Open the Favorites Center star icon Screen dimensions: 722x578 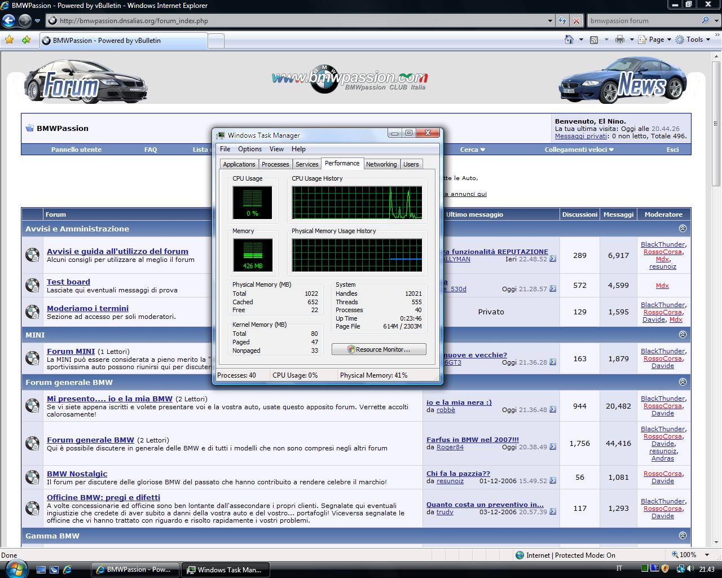9,40
